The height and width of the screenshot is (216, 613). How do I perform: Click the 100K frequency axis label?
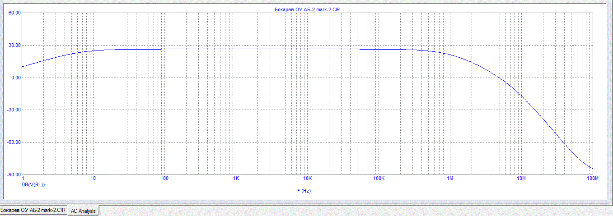379,179
